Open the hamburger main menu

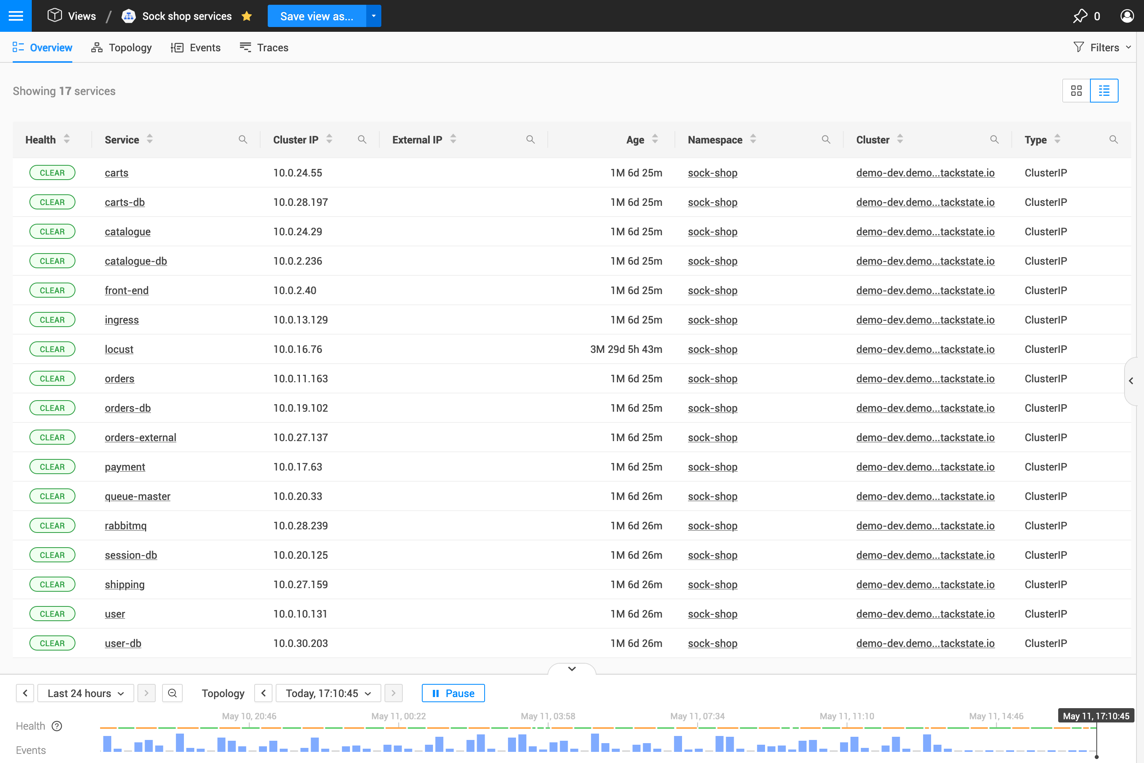point(15,15)
